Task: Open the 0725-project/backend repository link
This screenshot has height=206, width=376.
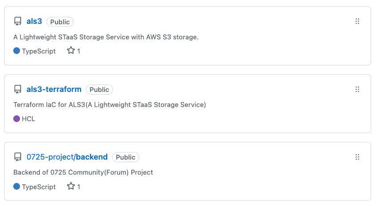Action: [67, 157]
